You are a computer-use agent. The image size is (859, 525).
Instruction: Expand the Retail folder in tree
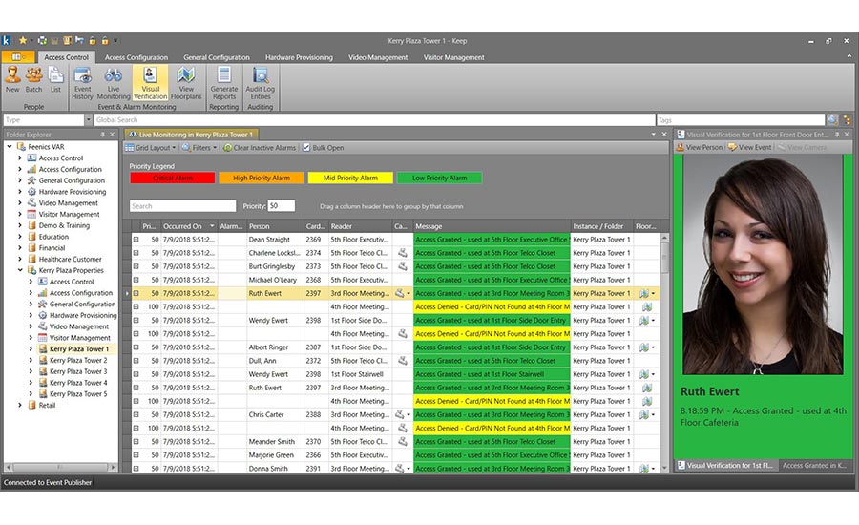click(20, 405)
